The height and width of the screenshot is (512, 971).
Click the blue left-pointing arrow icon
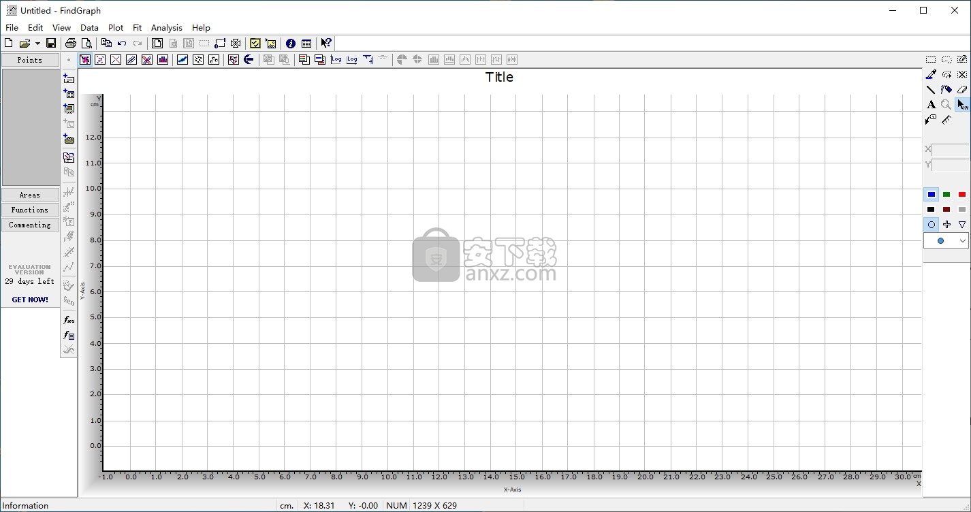(x=249, y=60)
